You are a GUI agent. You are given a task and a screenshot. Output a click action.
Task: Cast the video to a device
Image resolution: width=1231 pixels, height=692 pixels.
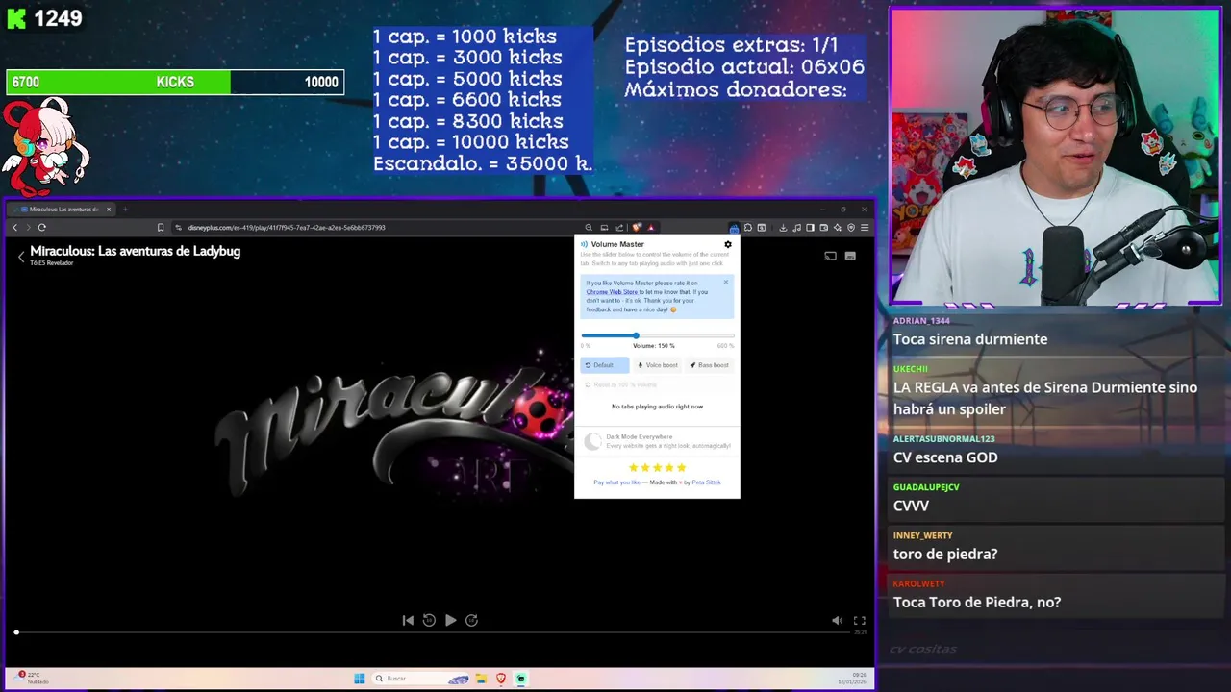click(x=831, y=256)
